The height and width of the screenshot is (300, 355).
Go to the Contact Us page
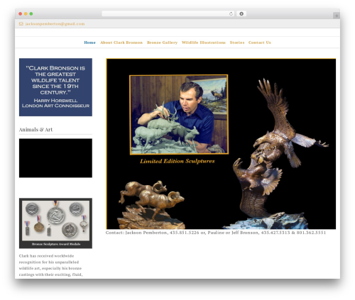click(x=260, y=43)
